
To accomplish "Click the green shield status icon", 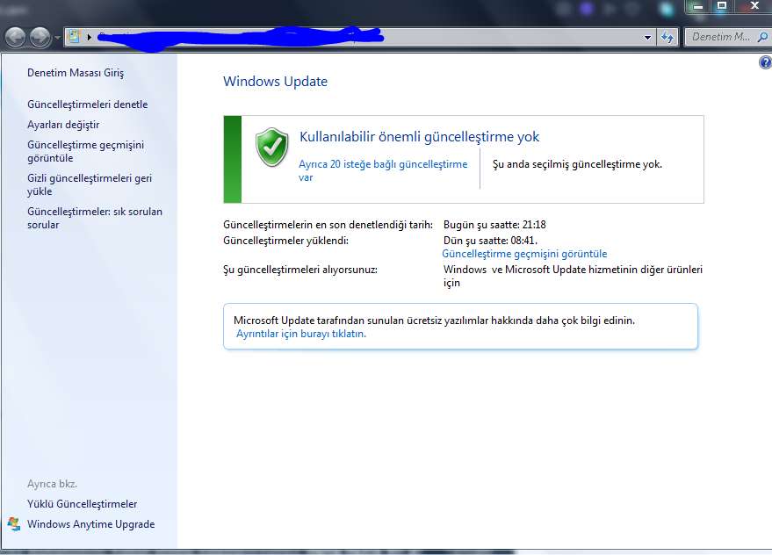I will (272, 147).
